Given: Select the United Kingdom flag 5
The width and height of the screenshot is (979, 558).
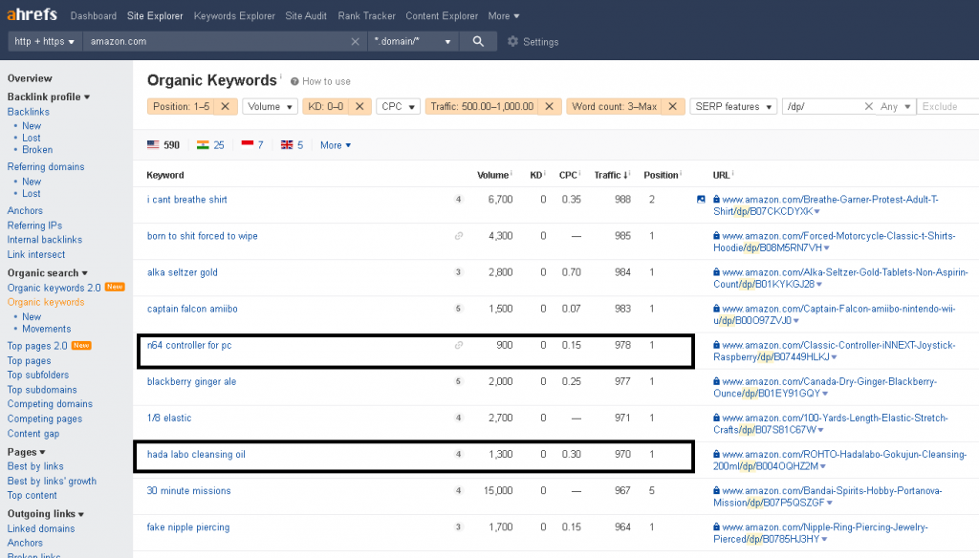Looking at the screenshot, I should 292,145.
